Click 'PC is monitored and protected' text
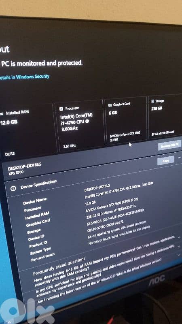 click(x=41, y=64)
